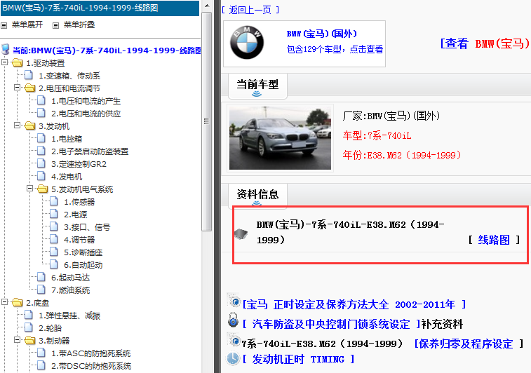
Task: Click the 年份:E38.M62(1994-1999) text
Action: pos(402,155)
